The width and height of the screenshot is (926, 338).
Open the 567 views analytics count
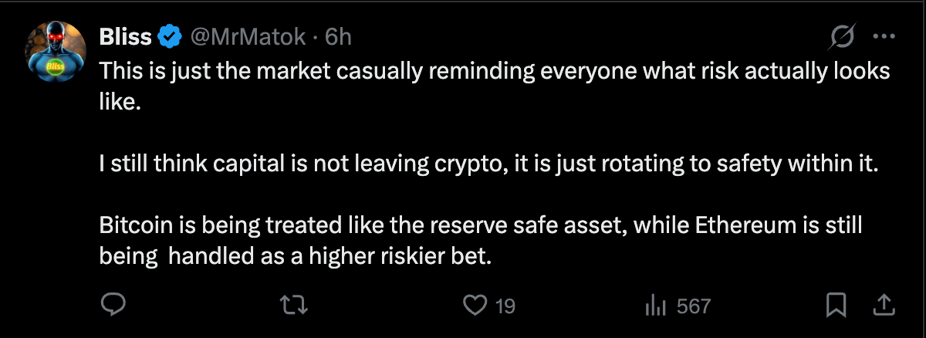(693, 306)
